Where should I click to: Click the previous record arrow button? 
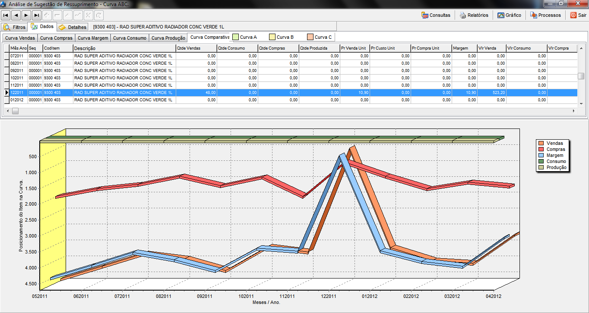16,15
